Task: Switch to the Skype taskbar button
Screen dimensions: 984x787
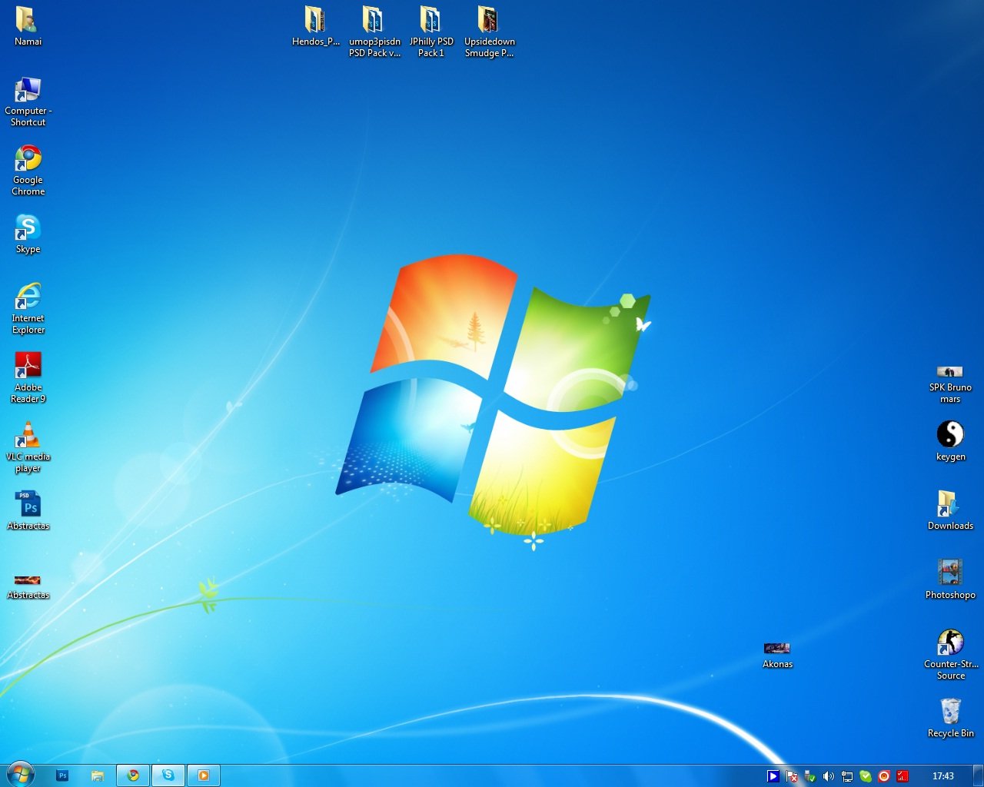Action: click(x=168, y=775)
